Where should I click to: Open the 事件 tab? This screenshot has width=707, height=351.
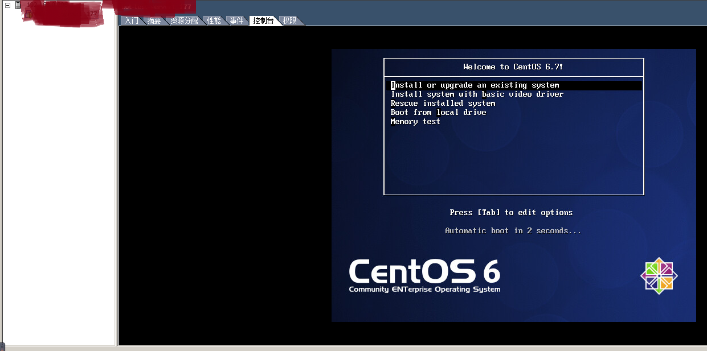click(236, 20)
